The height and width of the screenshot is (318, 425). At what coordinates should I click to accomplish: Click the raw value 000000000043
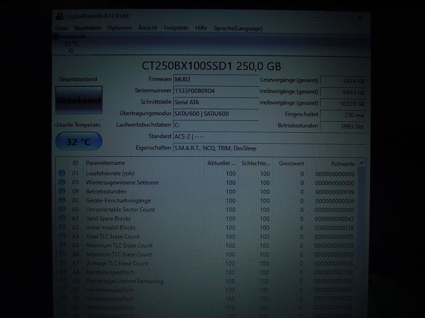point(335,219)
